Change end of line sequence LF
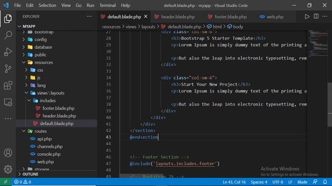The height and width of the screenshot is (186, 332). 290,182
